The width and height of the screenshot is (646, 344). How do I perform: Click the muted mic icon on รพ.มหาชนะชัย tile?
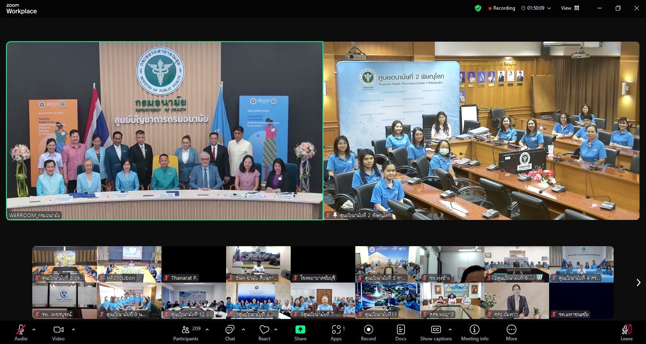coord(554,314)
